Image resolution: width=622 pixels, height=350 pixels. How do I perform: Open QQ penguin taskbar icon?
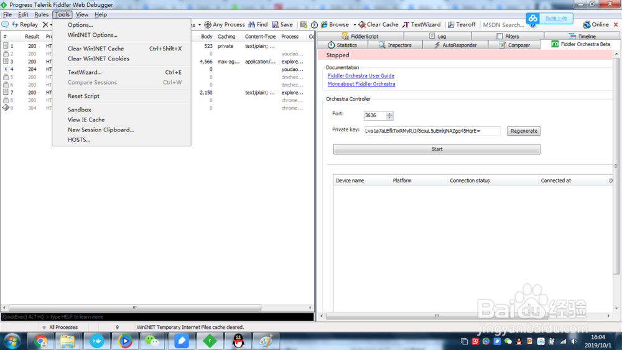[238, 341]
